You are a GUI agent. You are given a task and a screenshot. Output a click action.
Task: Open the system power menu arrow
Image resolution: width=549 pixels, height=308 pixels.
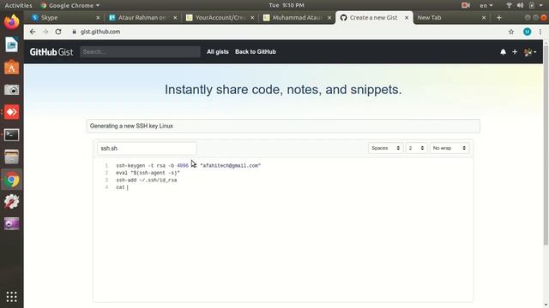point(541,5)
